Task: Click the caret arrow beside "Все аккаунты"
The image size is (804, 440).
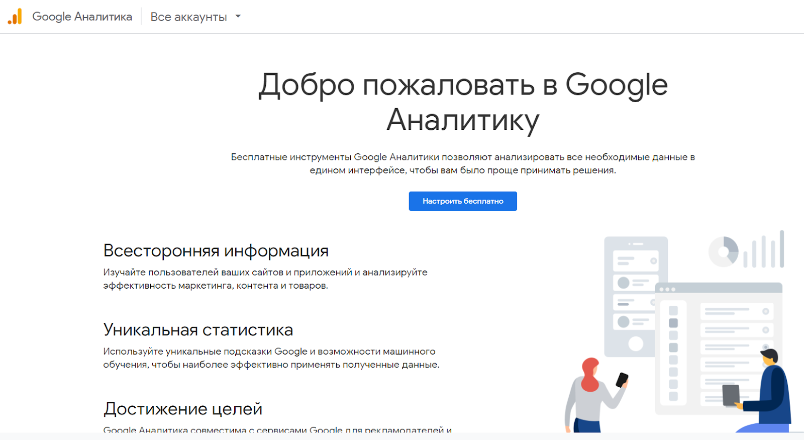Action: click(x=238, y=17)
